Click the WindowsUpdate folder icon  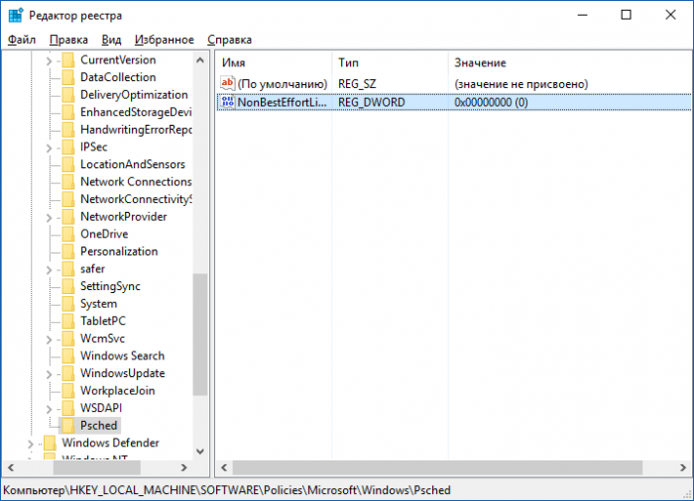pyautogui.click(x=67, y=373)
